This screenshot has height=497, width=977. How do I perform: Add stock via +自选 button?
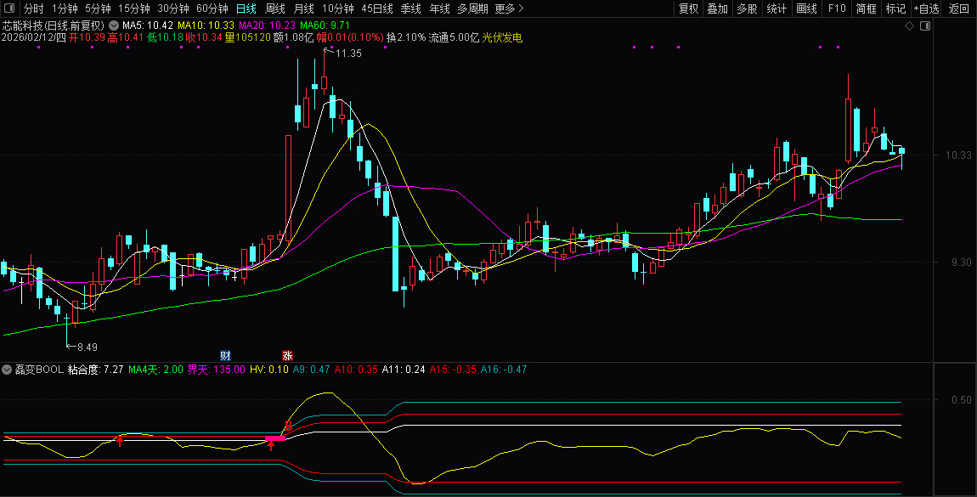click(x=927, y=9)
